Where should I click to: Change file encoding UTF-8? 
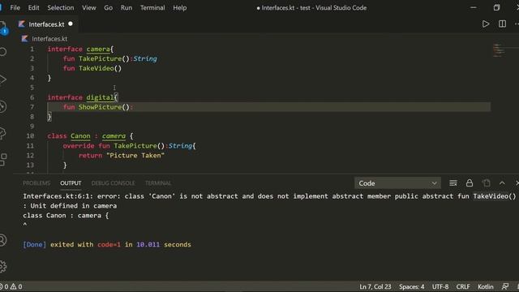[440, 286]
